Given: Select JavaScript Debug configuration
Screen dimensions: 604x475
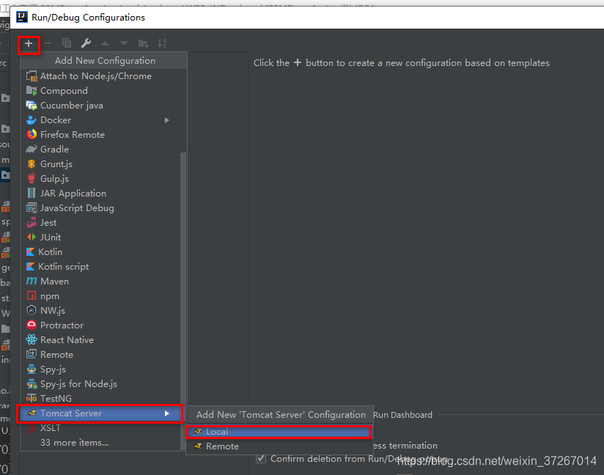Looking at the screenshot, I should (x=100, y=208).
